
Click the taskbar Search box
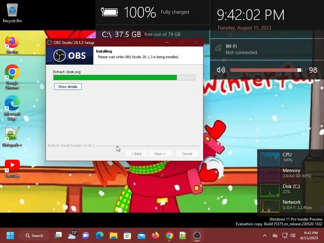coord(34,235)
